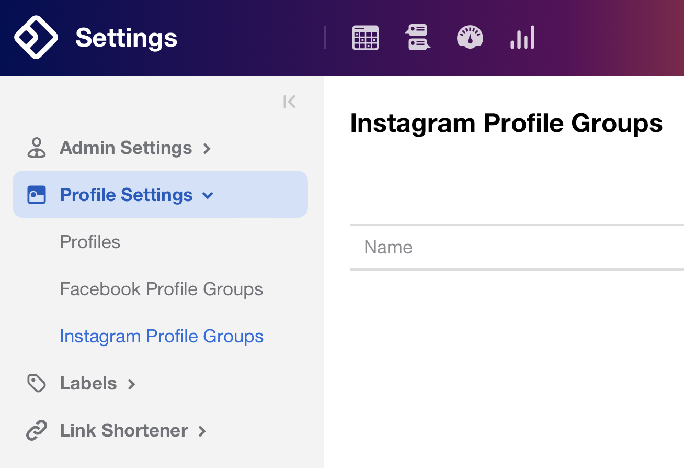The image size is (684, 468).
Task: Click the Instagram Profile Groups link
Action: pyautogui.click(x=162, y=336)
